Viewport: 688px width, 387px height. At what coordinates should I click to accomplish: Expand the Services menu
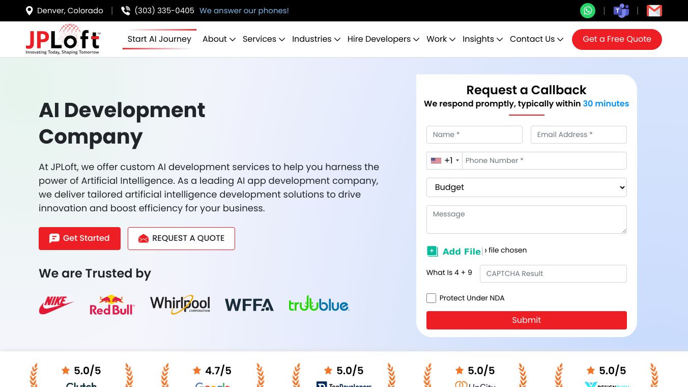(264, 39)
